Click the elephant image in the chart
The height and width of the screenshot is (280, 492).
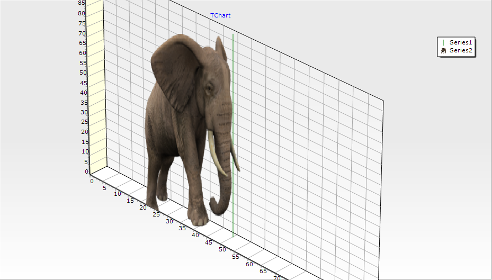pos(192,129)
